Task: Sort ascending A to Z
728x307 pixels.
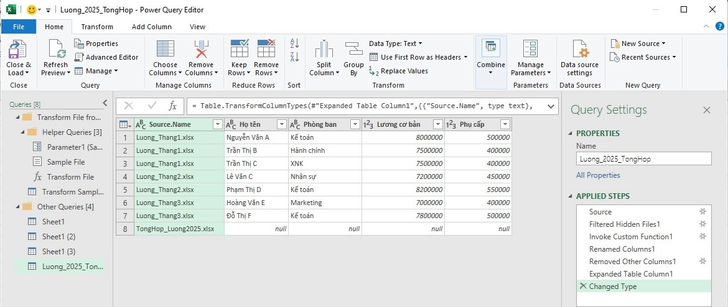Action: (294, 44)
